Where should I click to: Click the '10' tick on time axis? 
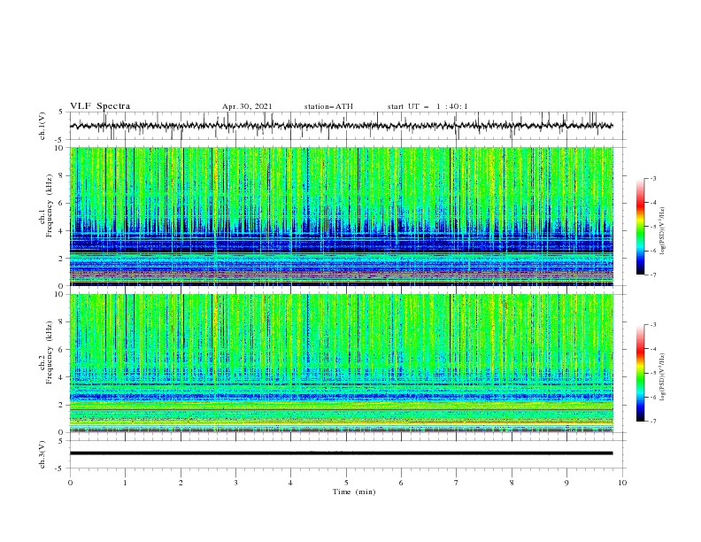[x=622, y=483]
